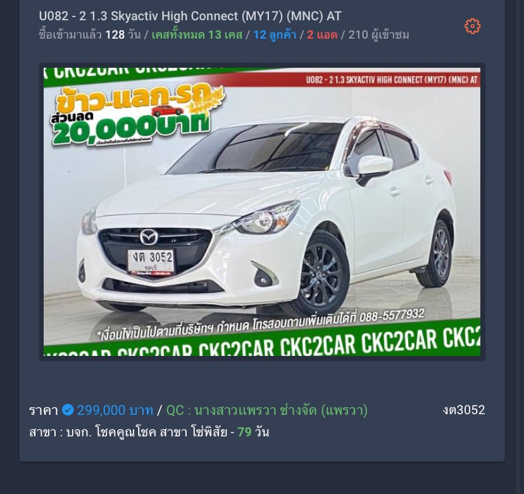Click the blue verified price checkmark badge
The image size is (524, 494).
tap(68, 410)
